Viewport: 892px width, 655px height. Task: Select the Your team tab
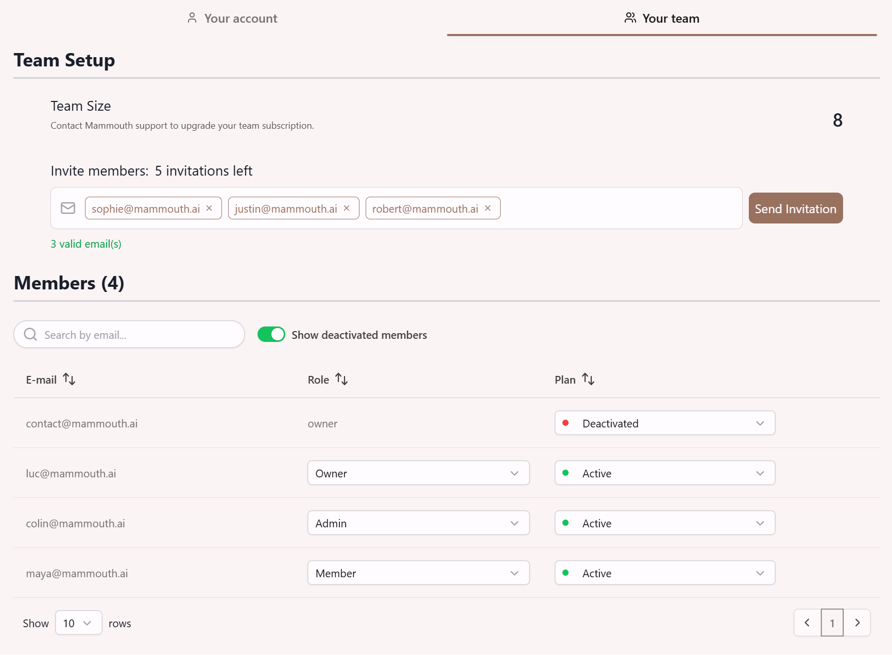pos(662,19)
